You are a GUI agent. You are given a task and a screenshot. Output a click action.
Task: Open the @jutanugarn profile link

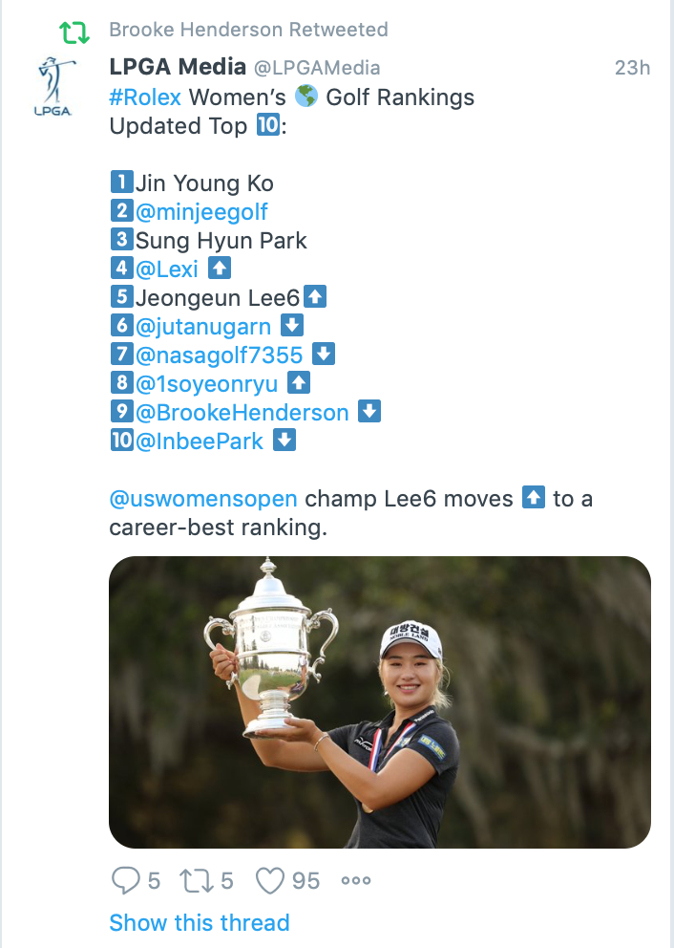pos(203,327)
